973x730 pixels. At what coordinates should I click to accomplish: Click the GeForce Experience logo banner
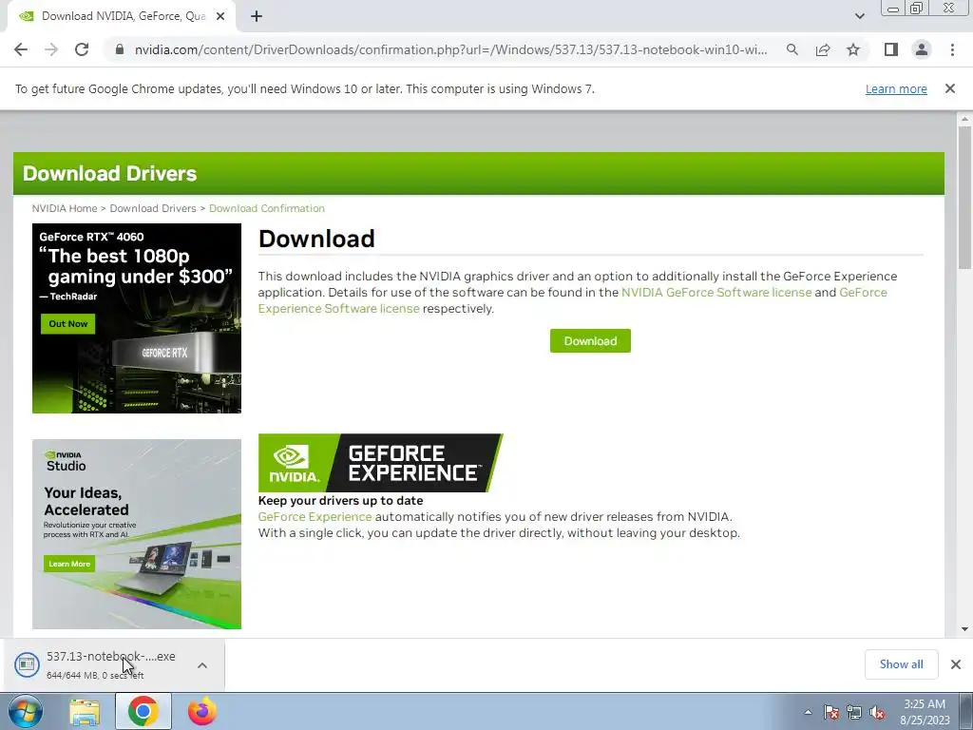coord(380,463)
